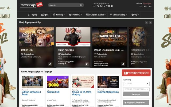Expand the Այլ (other) menu
Image resolution: width=171 pixels, height=107 pixels.
(x=135, y=15)
